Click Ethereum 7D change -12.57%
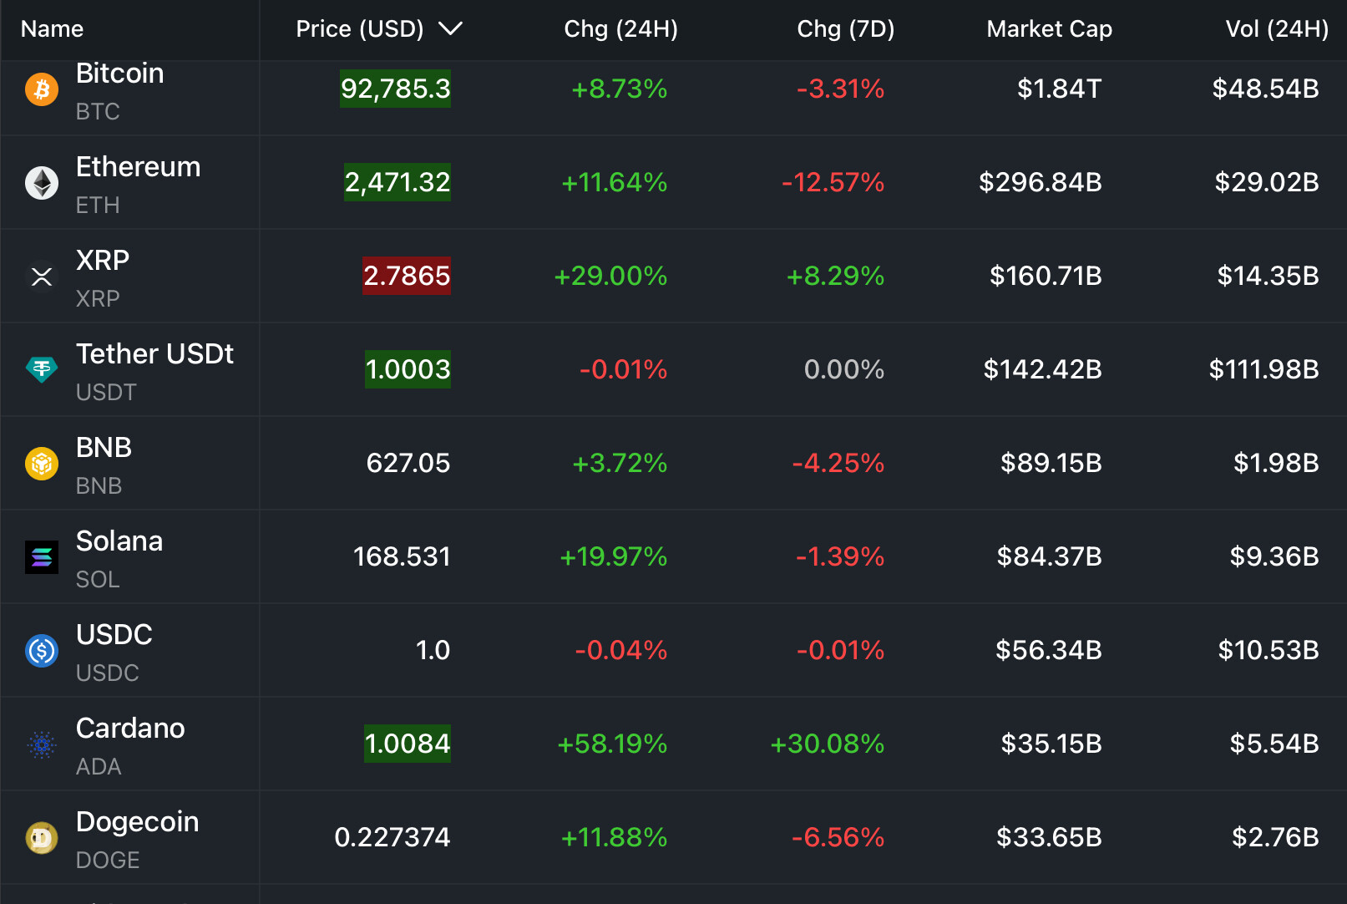1347x904 pixels. click(833, 182)
